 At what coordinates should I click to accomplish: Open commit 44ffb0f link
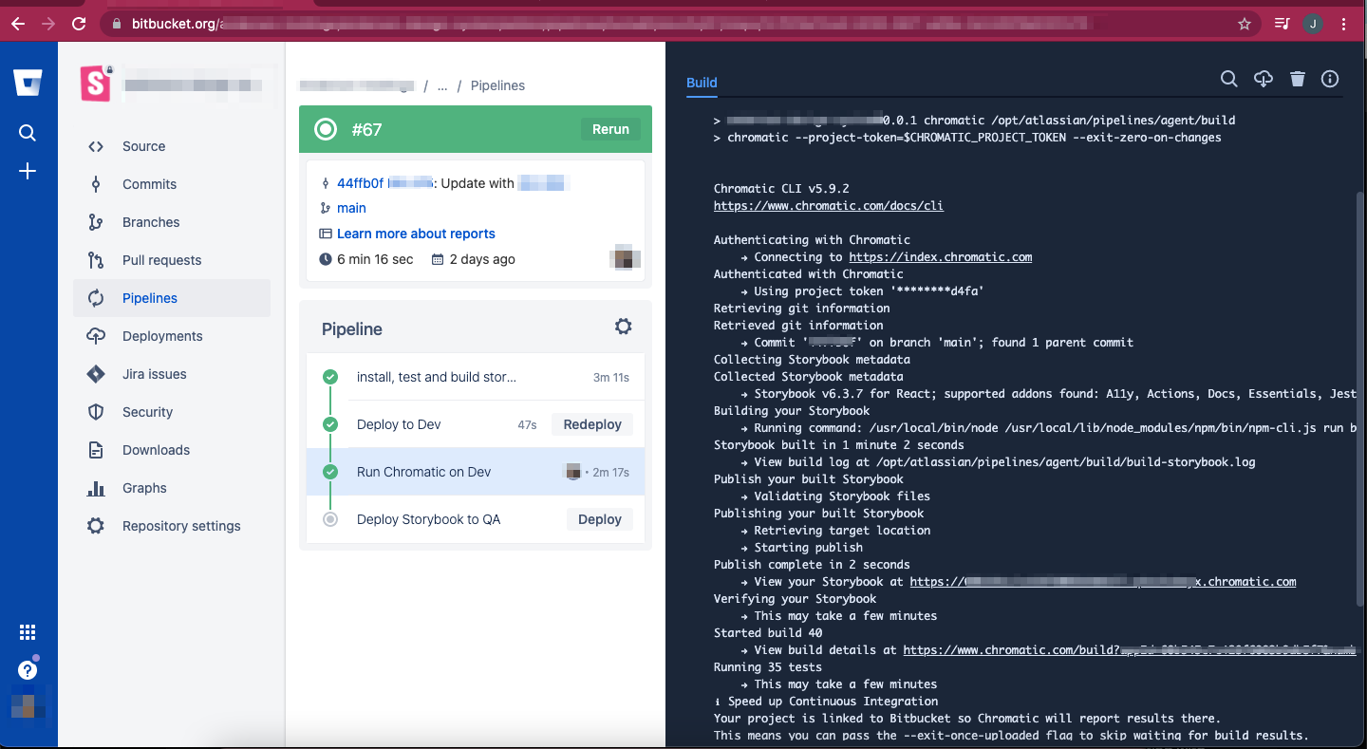click(360, 183)
